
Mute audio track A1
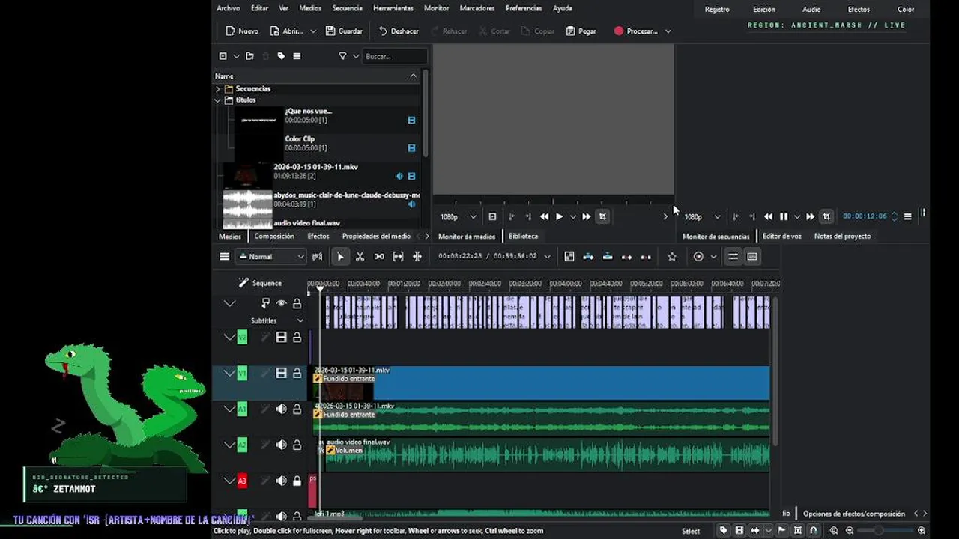(281, 409)
